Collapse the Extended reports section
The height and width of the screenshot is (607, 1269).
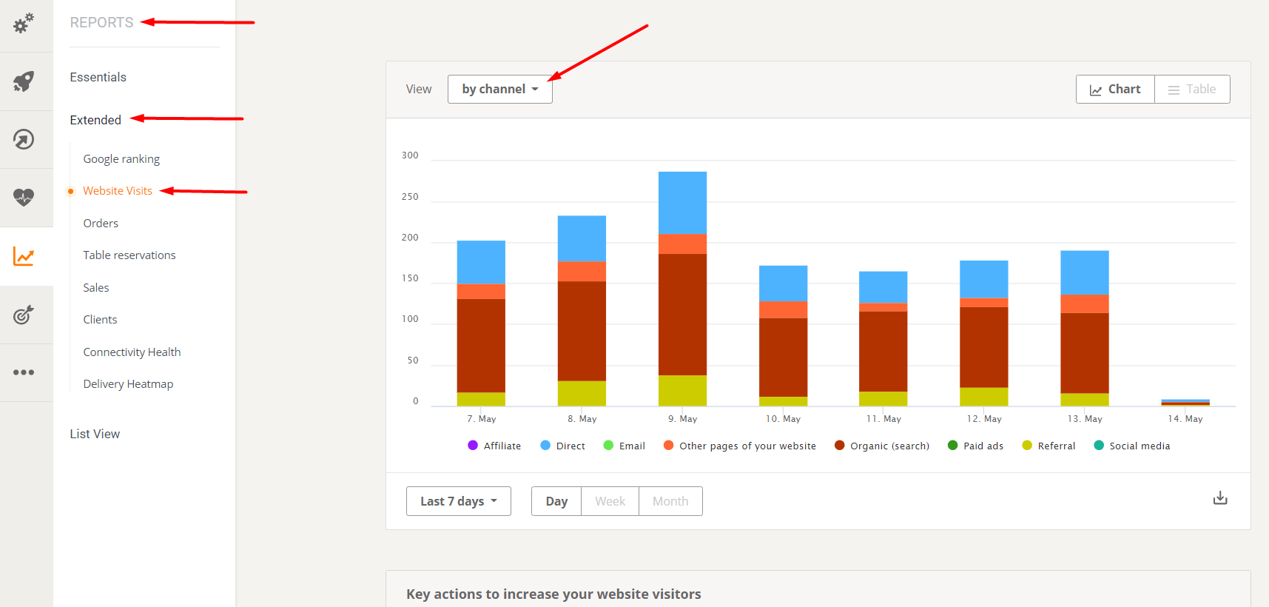95,120
